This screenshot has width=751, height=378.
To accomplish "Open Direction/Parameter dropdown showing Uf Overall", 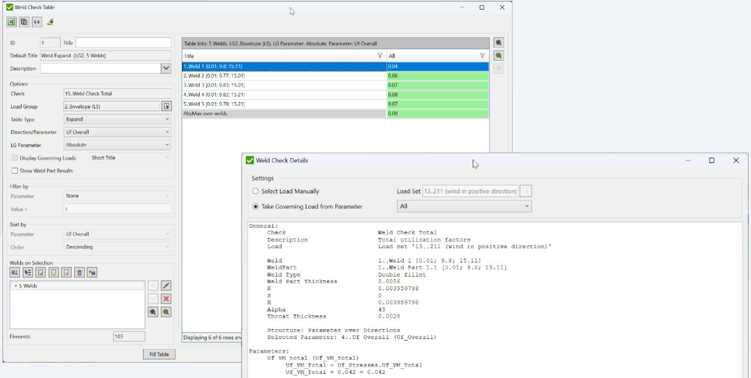I will pyautogui.click(x=118, y=132).
